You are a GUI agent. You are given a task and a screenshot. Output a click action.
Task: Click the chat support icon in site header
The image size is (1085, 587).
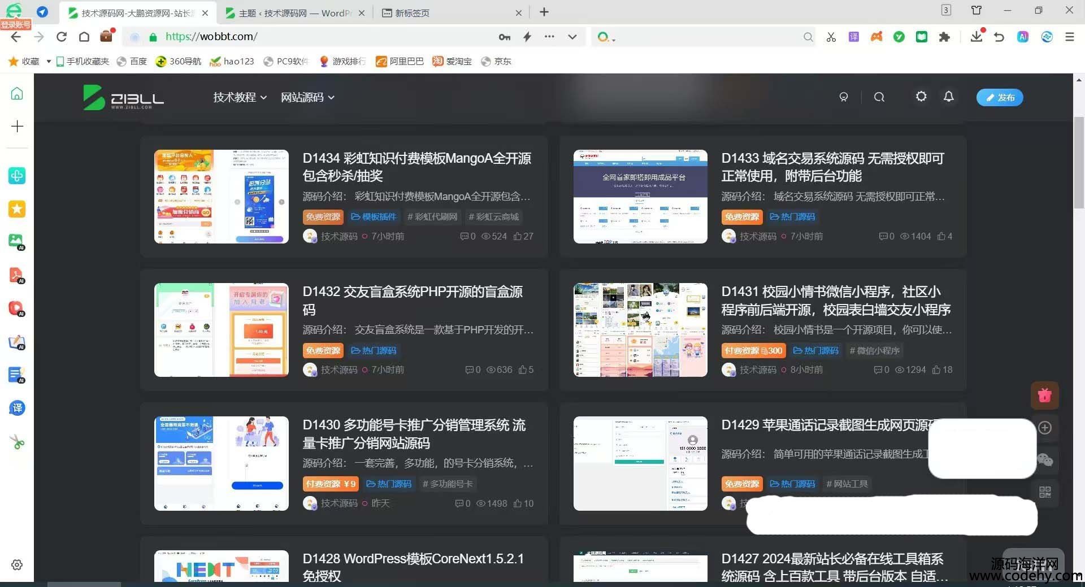click(x=844, y=97)
